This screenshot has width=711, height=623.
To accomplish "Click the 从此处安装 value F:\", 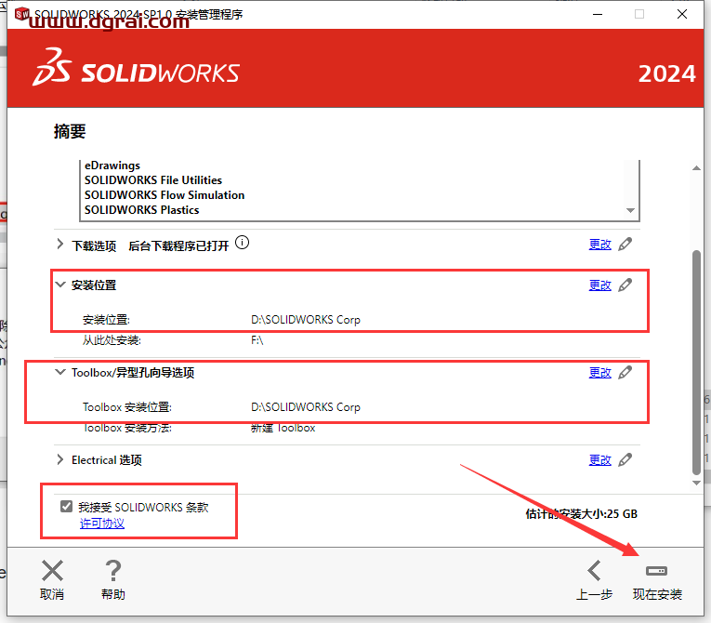I will (257, 340).
